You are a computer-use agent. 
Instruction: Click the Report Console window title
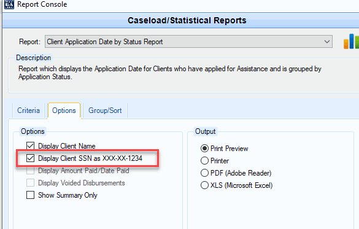42,4
